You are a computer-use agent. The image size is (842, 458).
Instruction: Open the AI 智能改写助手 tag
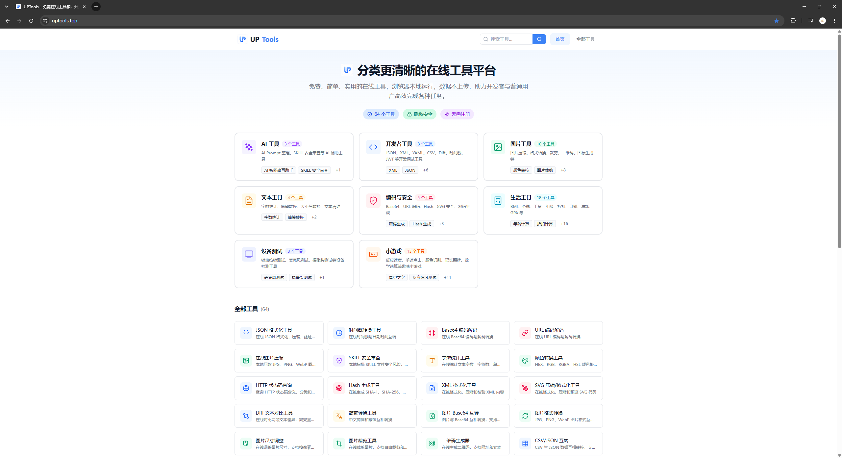(278, 170)
